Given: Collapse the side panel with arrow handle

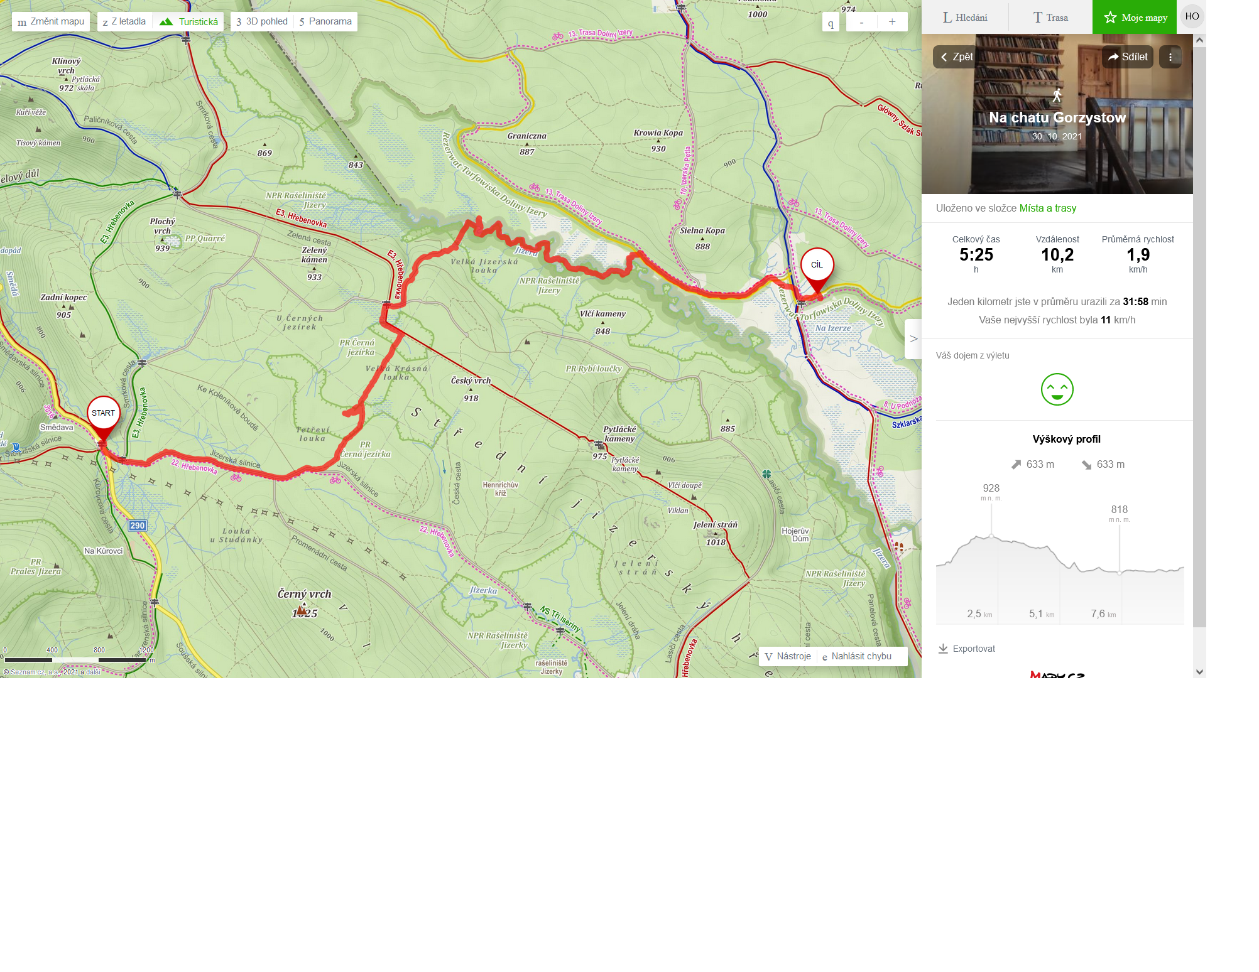Looking at the screenshot, I should [913, 339].
